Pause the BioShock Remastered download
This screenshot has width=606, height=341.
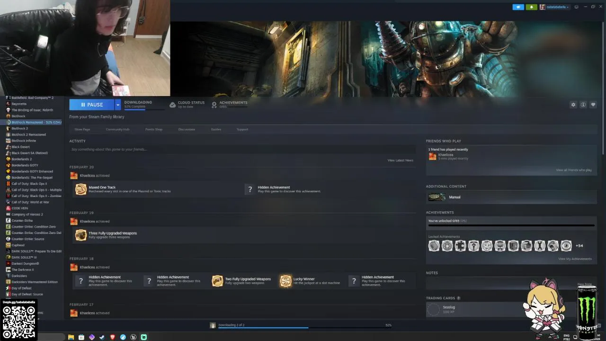point(92,105)
